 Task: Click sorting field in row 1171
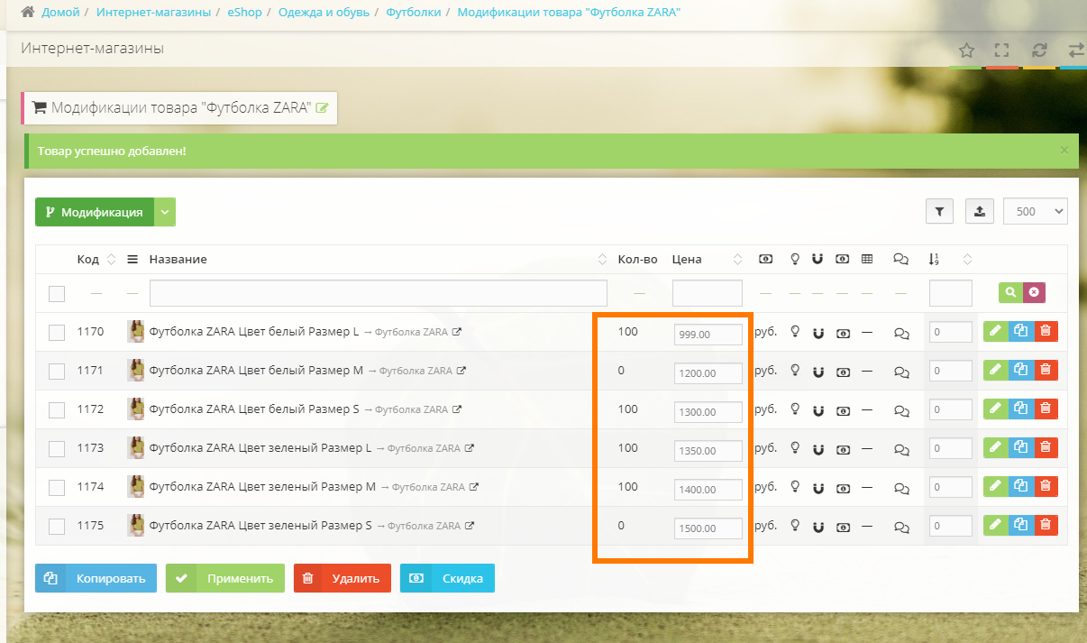point(951,371)
